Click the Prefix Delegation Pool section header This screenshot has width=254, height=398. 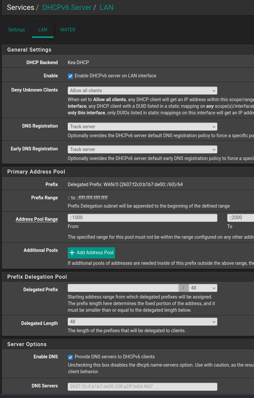coord(37,277)
